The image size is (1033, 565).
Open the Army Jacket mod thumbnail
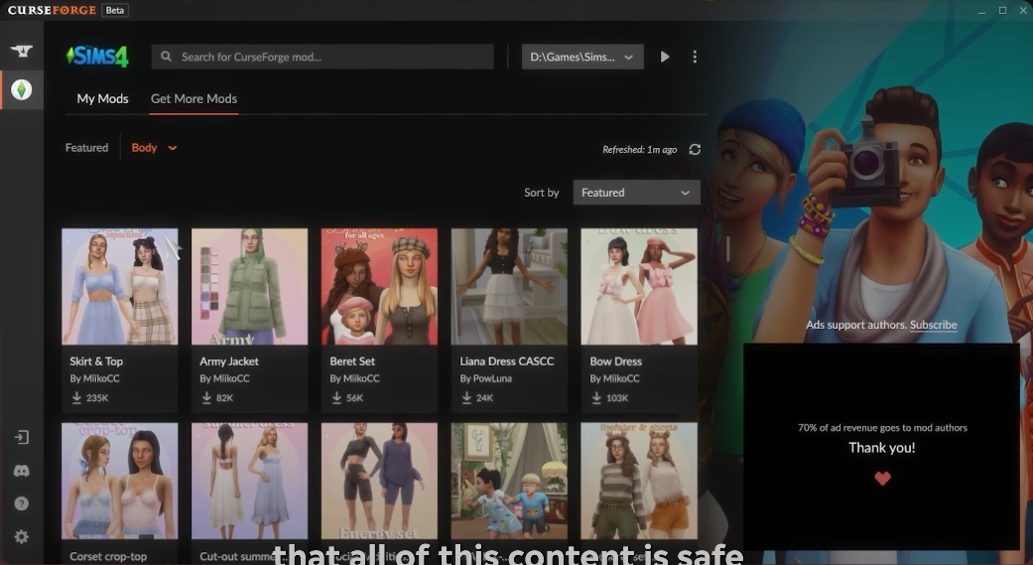(x=250, y=286)
